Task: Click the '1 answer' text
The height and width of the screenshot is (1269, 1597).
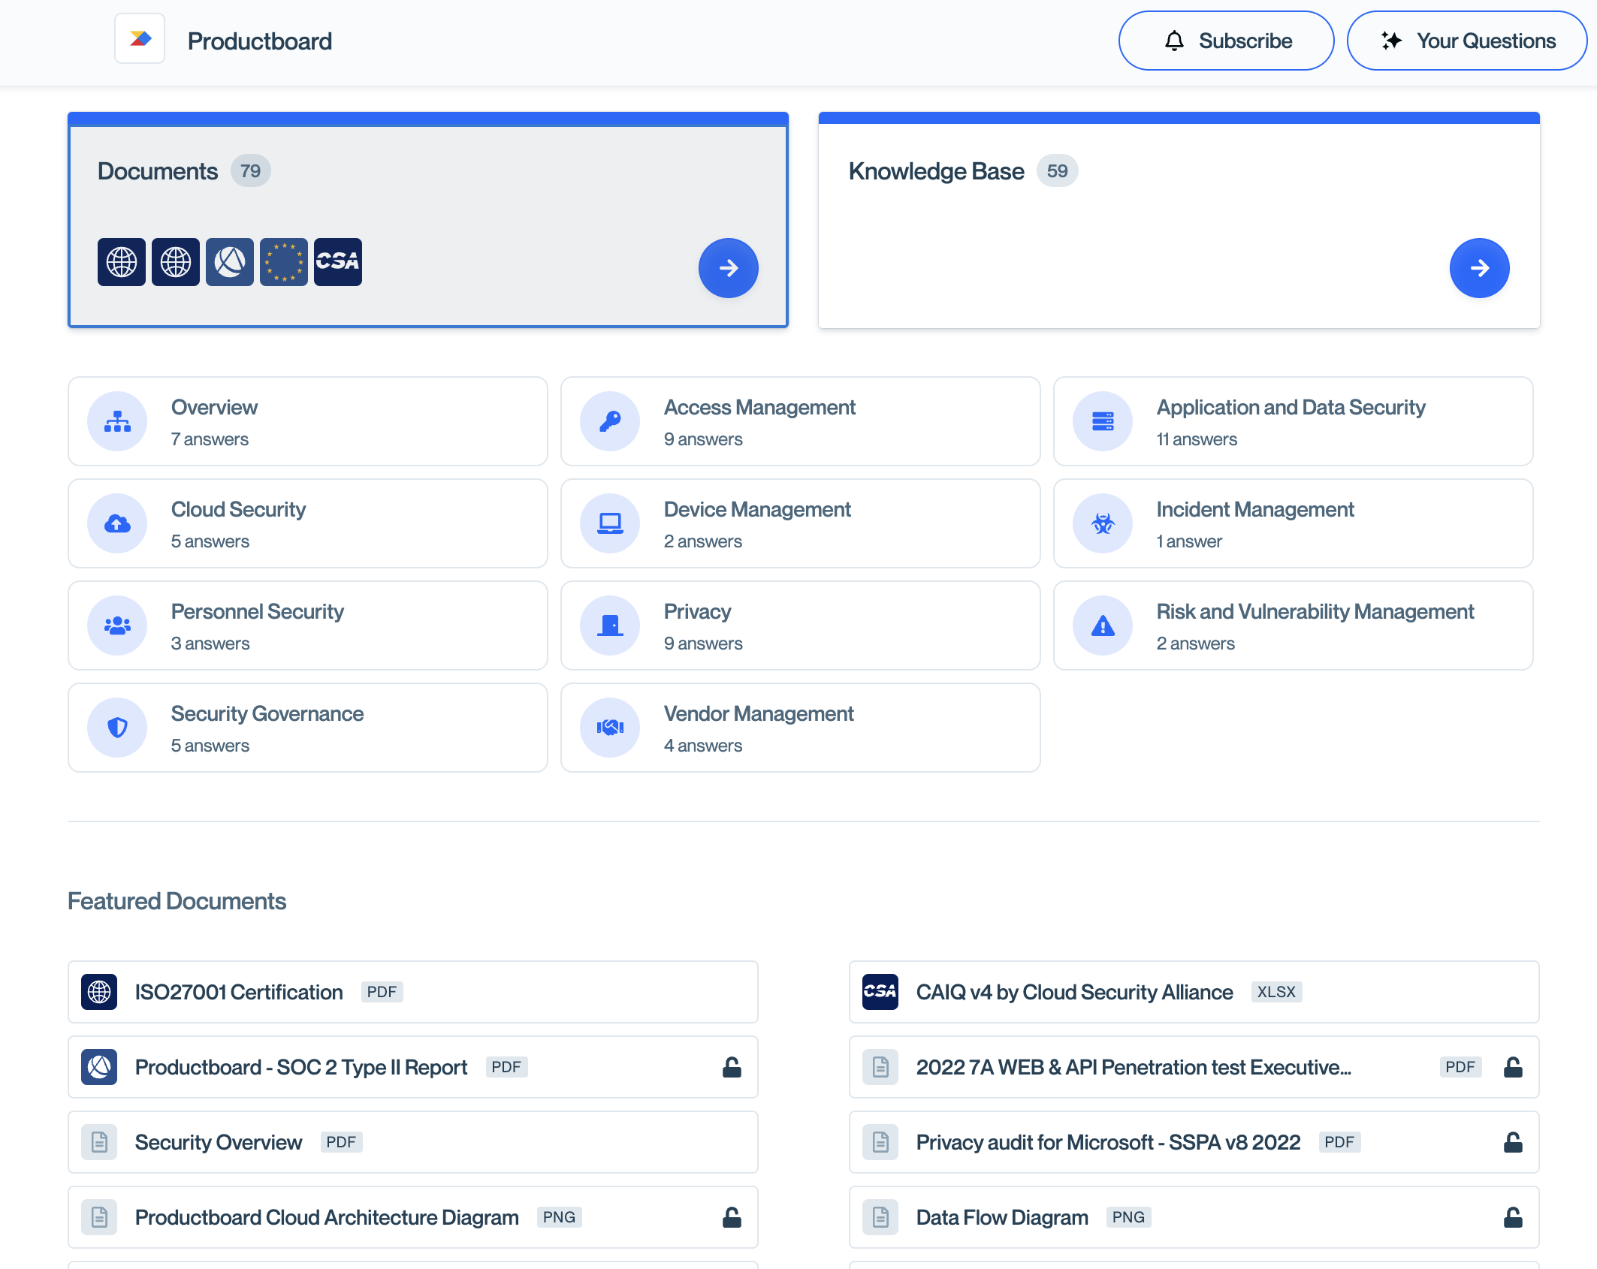Action: coord(1189,541)
